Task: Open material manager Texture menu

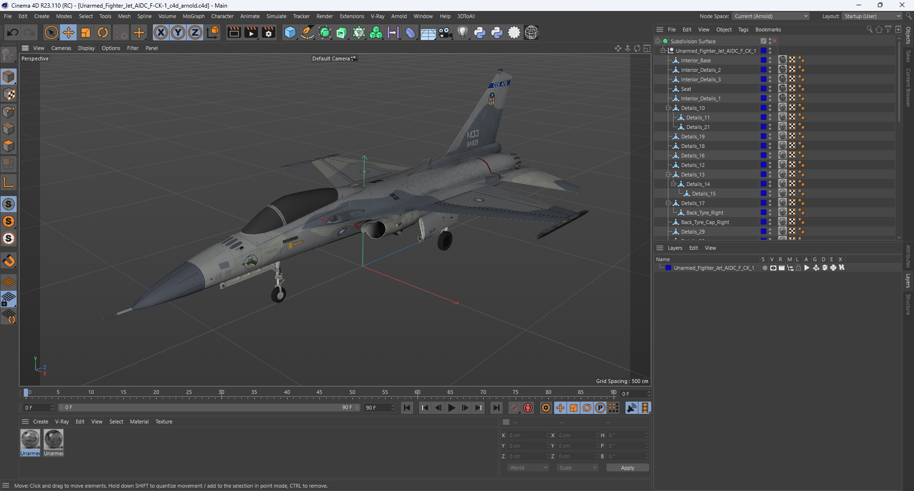Action: point(164,422)
